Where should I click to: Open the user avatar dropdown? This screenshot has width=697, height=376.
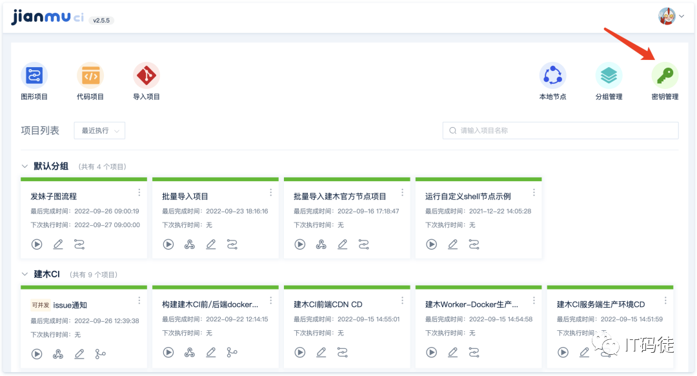[668, 15]
